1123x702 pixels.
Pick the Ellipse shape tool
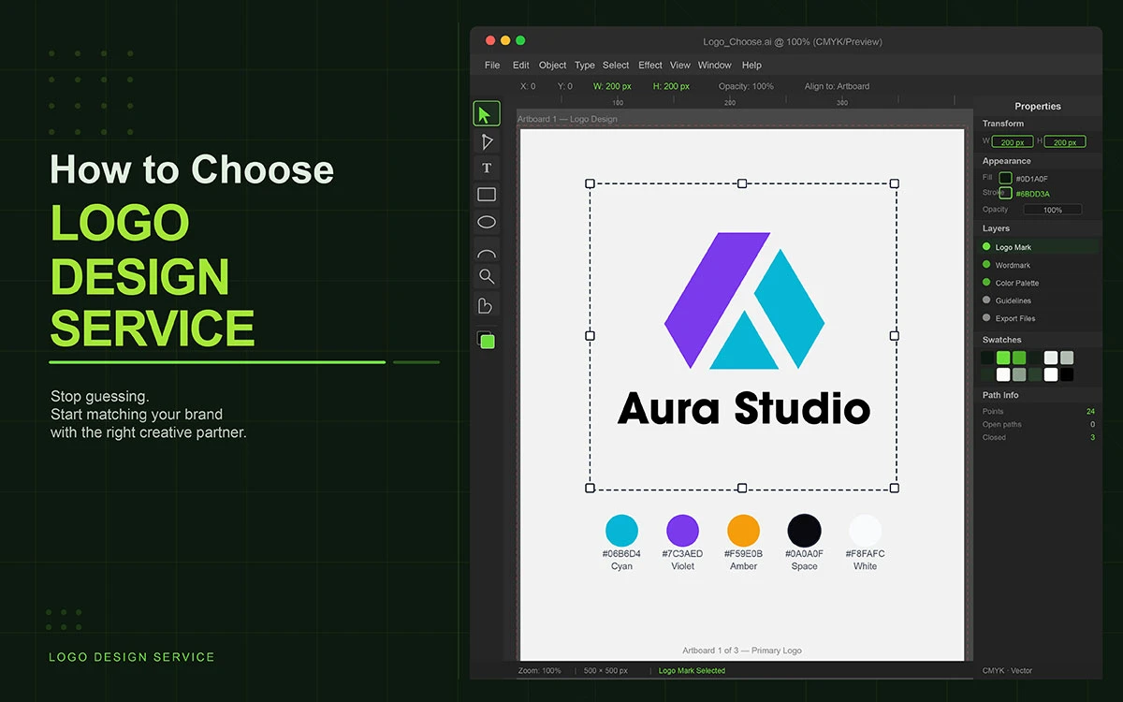click(x=487, y=222)
